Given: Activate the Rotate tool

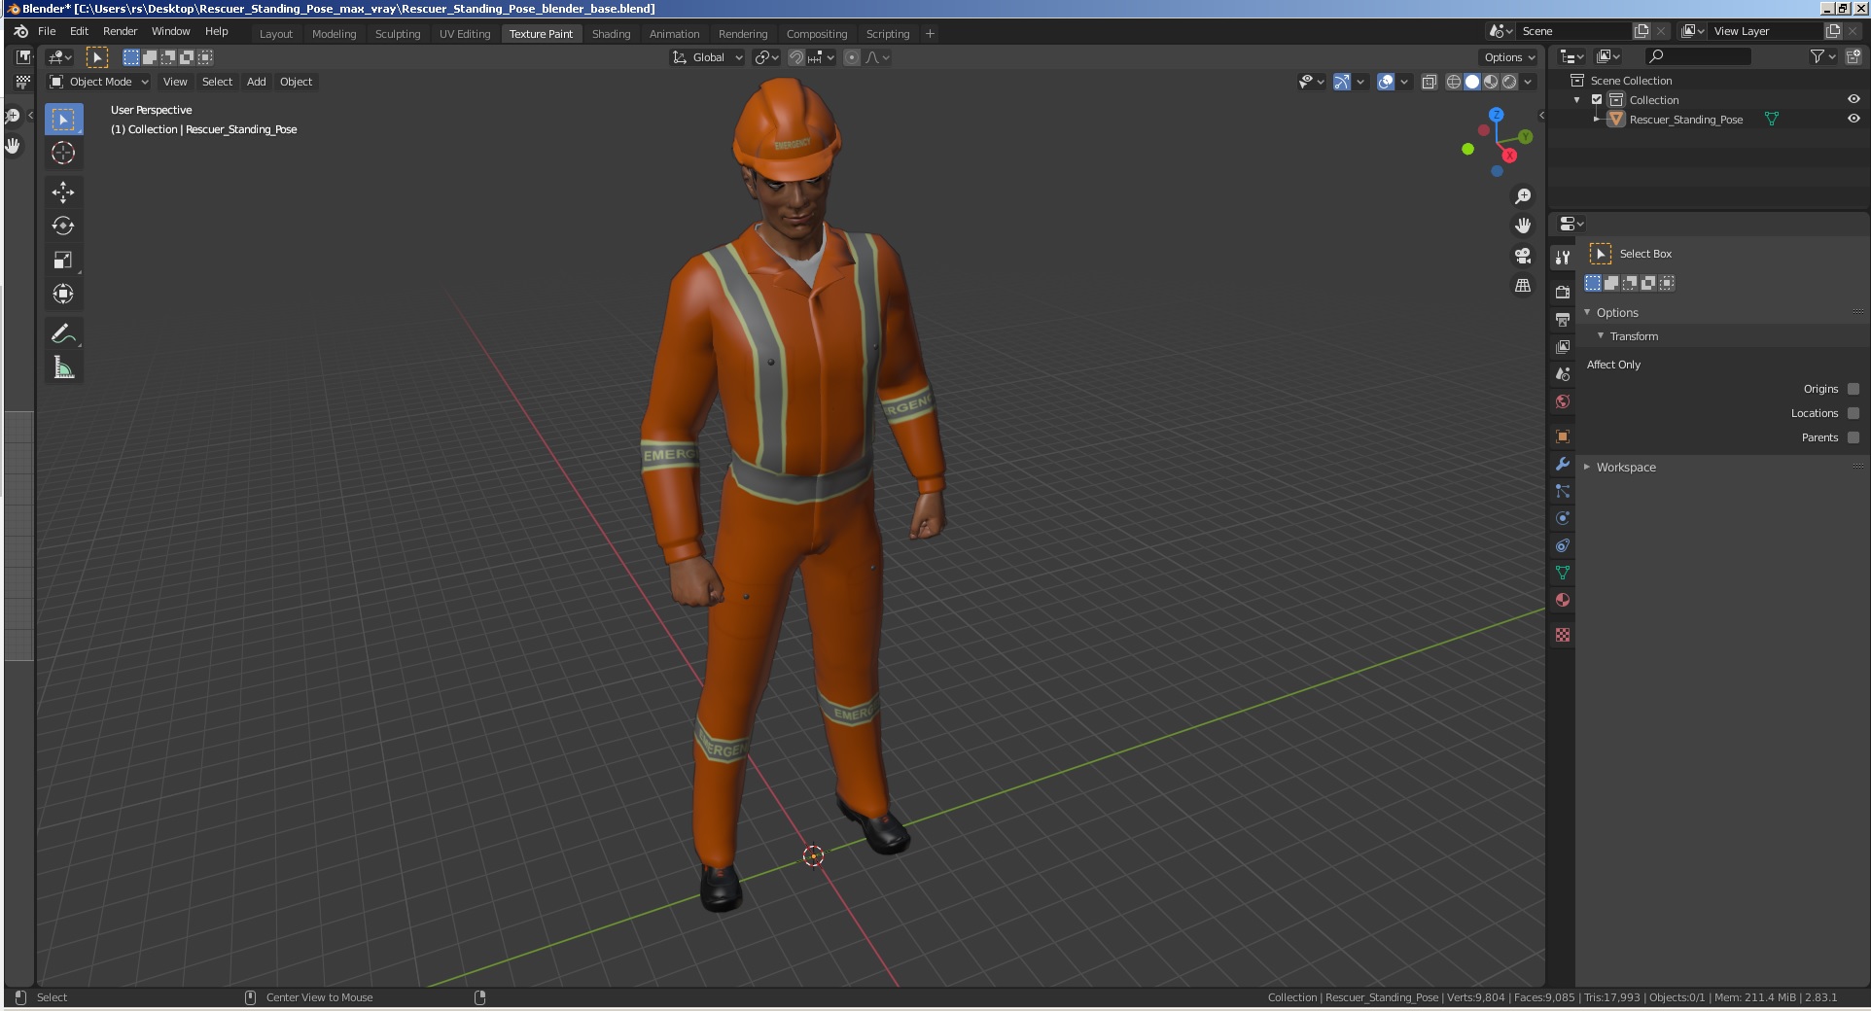Looking at the screenshot, I should pos(63,226).
